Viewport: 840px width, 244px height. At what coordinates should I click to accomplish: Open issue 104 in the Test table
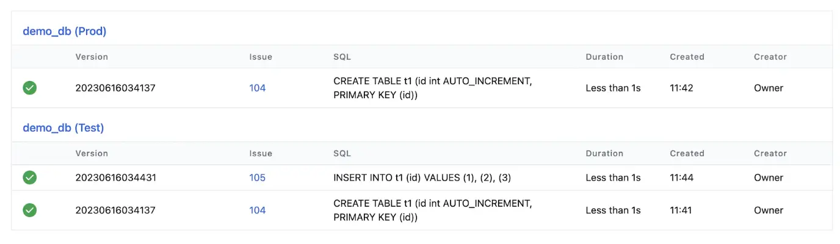(258, 210)
